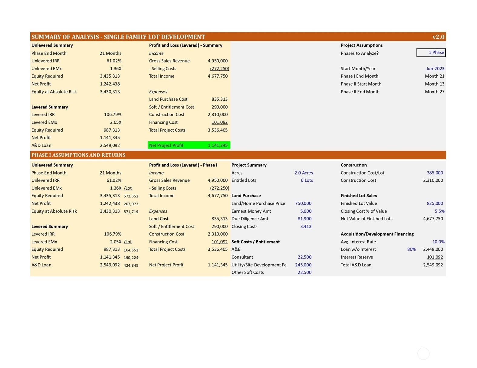This screenshot has width=477, height=368.
Task: Select the '22,500' value in the Consultant row
Action: coord(304,257)
